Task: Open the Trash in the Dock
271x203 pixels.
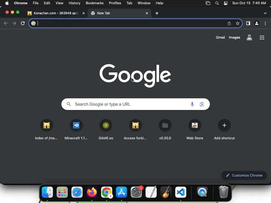Action: point(223,192)
